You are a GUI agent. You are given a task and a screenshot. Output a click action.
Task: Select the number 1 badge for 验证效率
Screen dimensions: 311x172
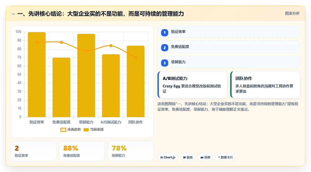[x=164, y=32]
